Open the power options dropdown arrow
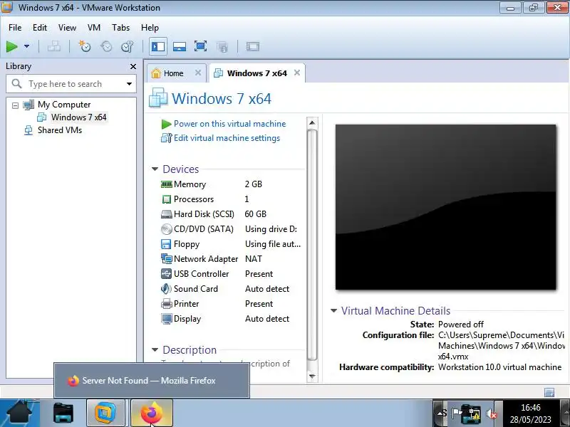 26,46
